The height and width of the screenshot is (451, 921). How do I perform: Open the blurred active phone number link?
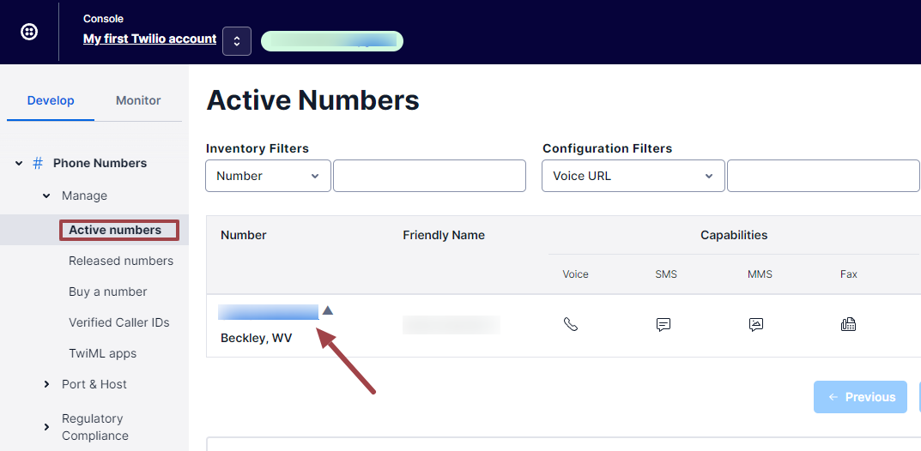(269, 312)
